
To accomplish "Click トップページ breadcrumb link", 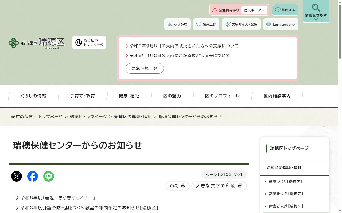I will [50, 117].
